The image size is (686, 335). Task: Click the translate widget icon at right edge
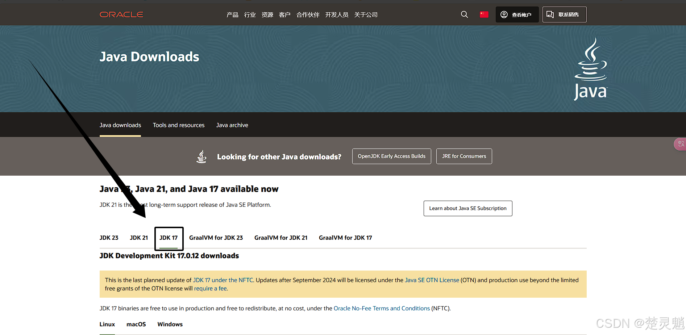[x=681, y=144]
